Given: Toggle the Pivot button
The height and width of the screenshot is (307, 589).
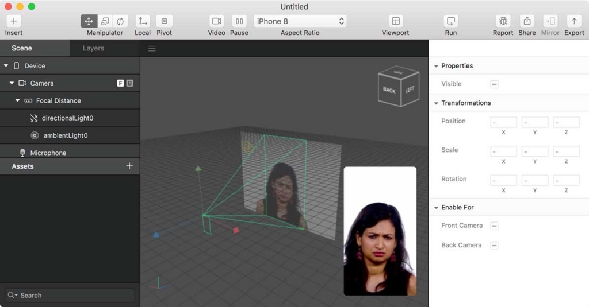Looking at the screenshot, I should (164, 21).
